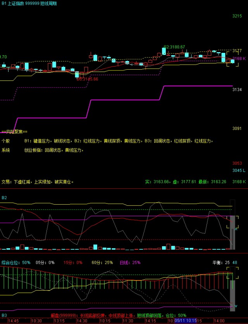Screen dimensions: 248x324
Task: Click the B2 panel label
Action: click(x=4, y=198)
